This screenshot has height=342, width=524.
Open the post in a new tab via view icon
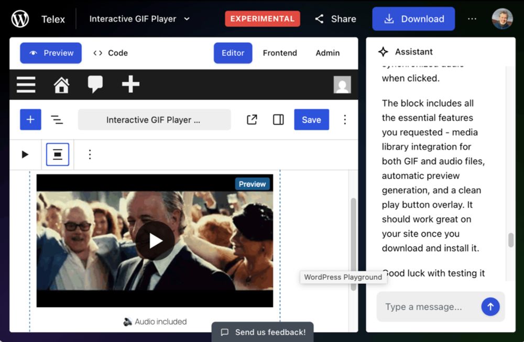252,119
